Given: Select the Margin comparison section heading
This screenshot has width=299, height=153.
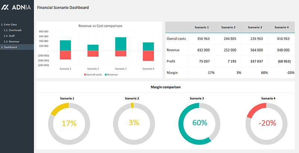Looking at the screenshot, I should coord(166,87).
